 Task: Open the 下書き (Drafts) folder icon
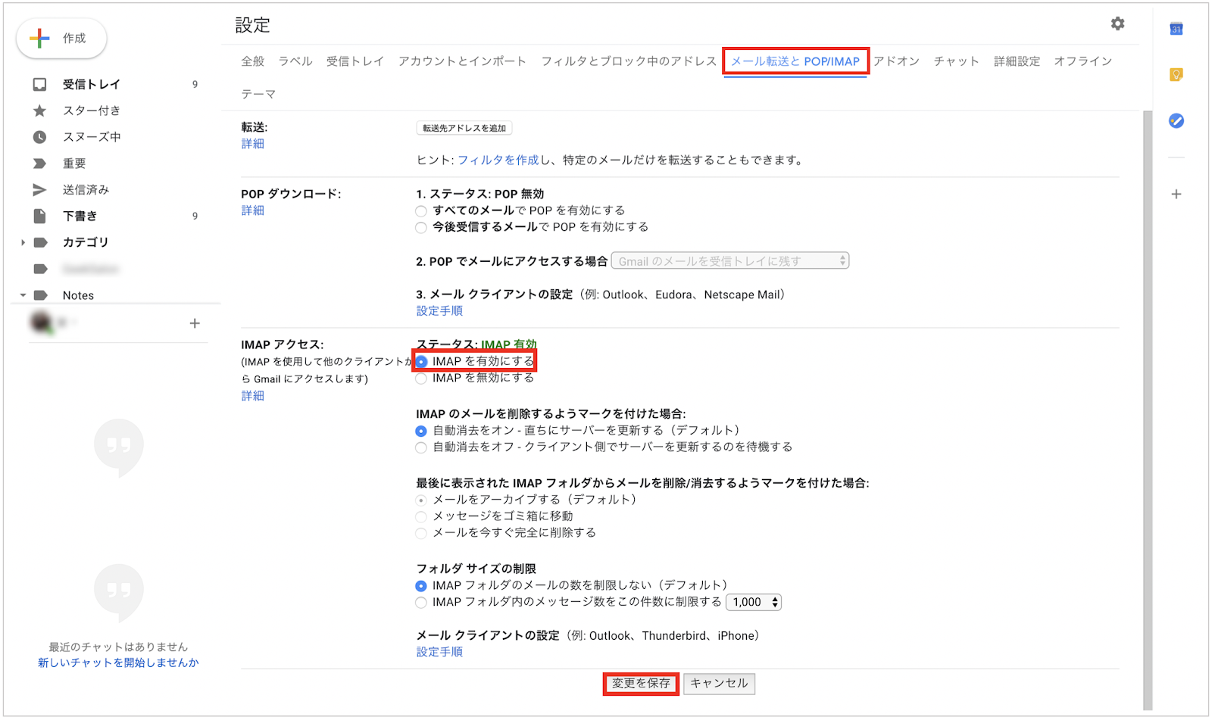tap(39, 216)
